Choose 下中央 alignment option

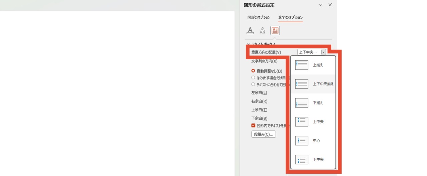click(313, 159)
